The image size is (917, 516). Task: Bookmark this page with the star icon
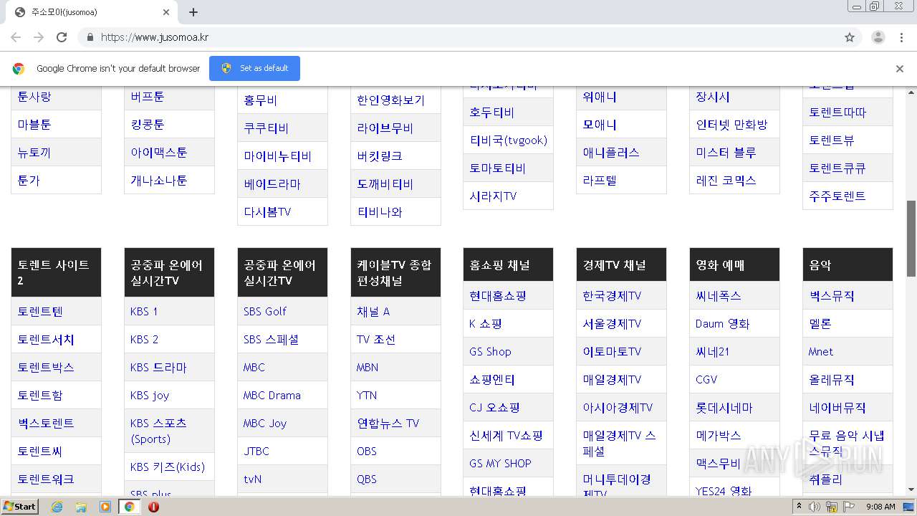click(x=850, y=37)
